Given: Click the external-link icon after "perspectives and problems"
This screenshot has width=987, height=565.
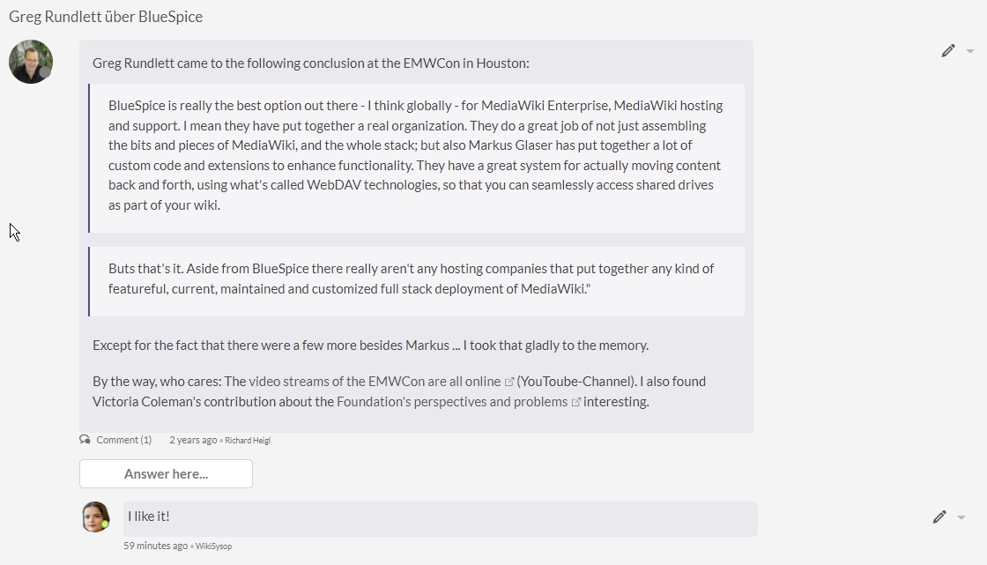Looking at the screenshot, I should 576,403.
